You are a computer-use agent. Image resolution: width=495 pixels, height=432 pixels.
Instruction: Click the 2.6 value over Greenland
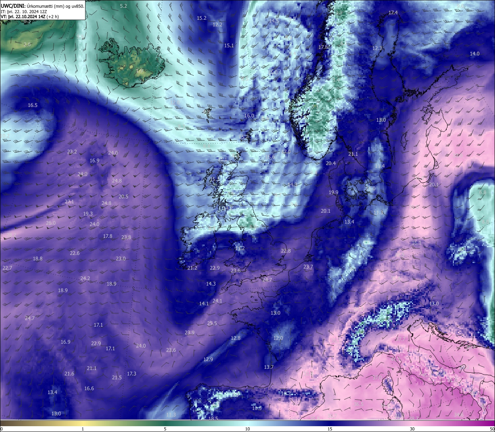[27, 44]
